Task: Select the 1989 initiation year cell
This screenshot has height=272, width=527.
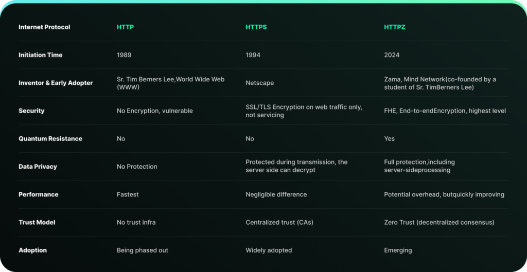Action: tap(124, 55)
